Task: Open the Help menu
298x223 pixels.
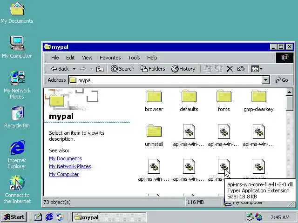Action: (x=152, y=58)
